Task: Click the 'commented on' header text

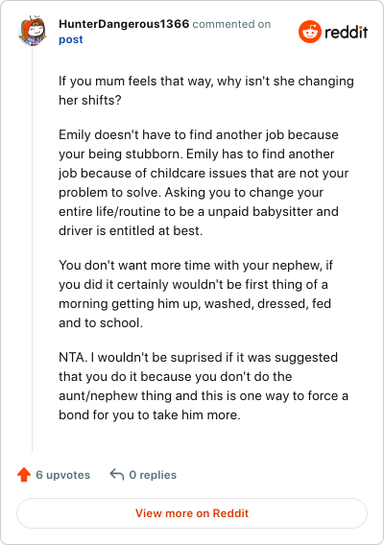Action: click(x=231, y=24)
